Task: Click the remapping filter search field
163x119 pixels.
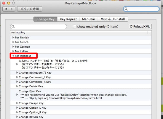Action: coord(39,27)
